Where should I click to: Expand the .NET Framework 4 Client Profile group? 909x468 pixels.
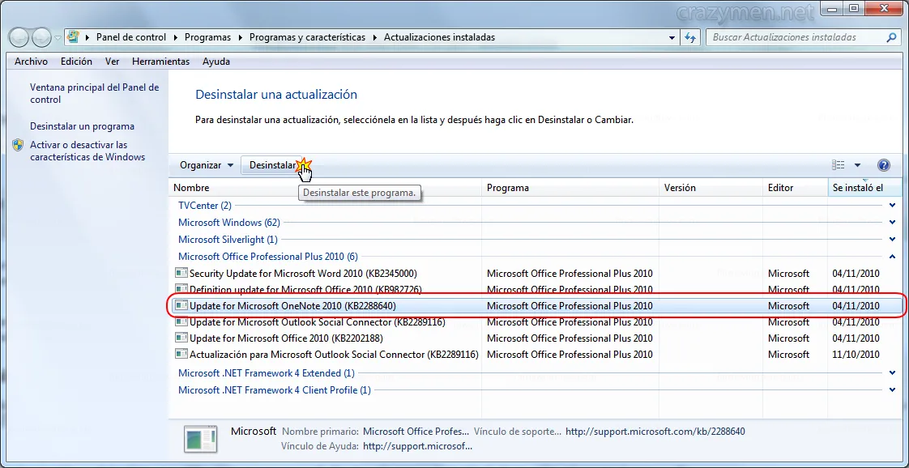pyautogui.click(x=892, y=389)
